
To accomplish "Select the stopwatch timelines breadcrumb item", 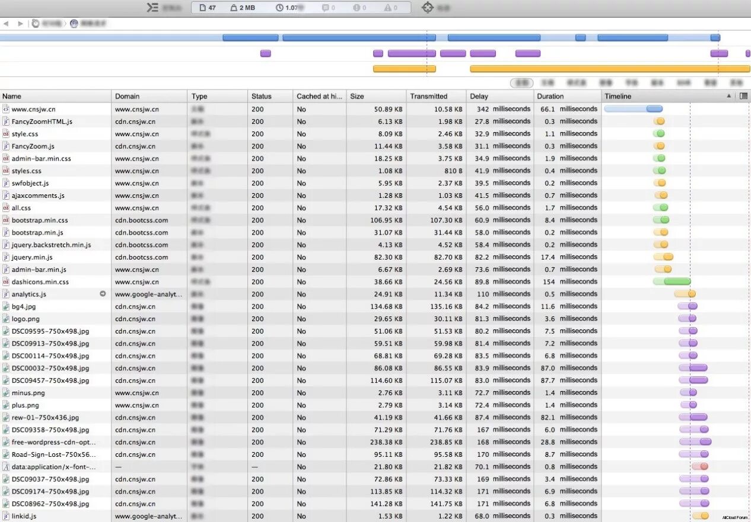I will (x=46, y=24).
